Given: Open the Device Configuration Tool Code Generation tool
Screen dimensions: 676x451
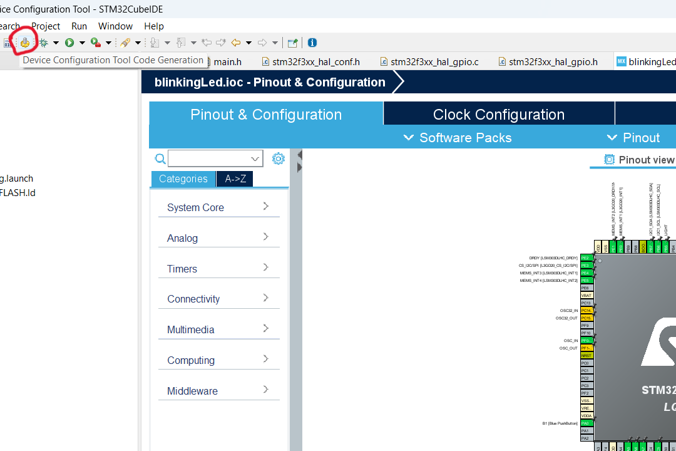Looking at the screenshot, I should (24, 42).
